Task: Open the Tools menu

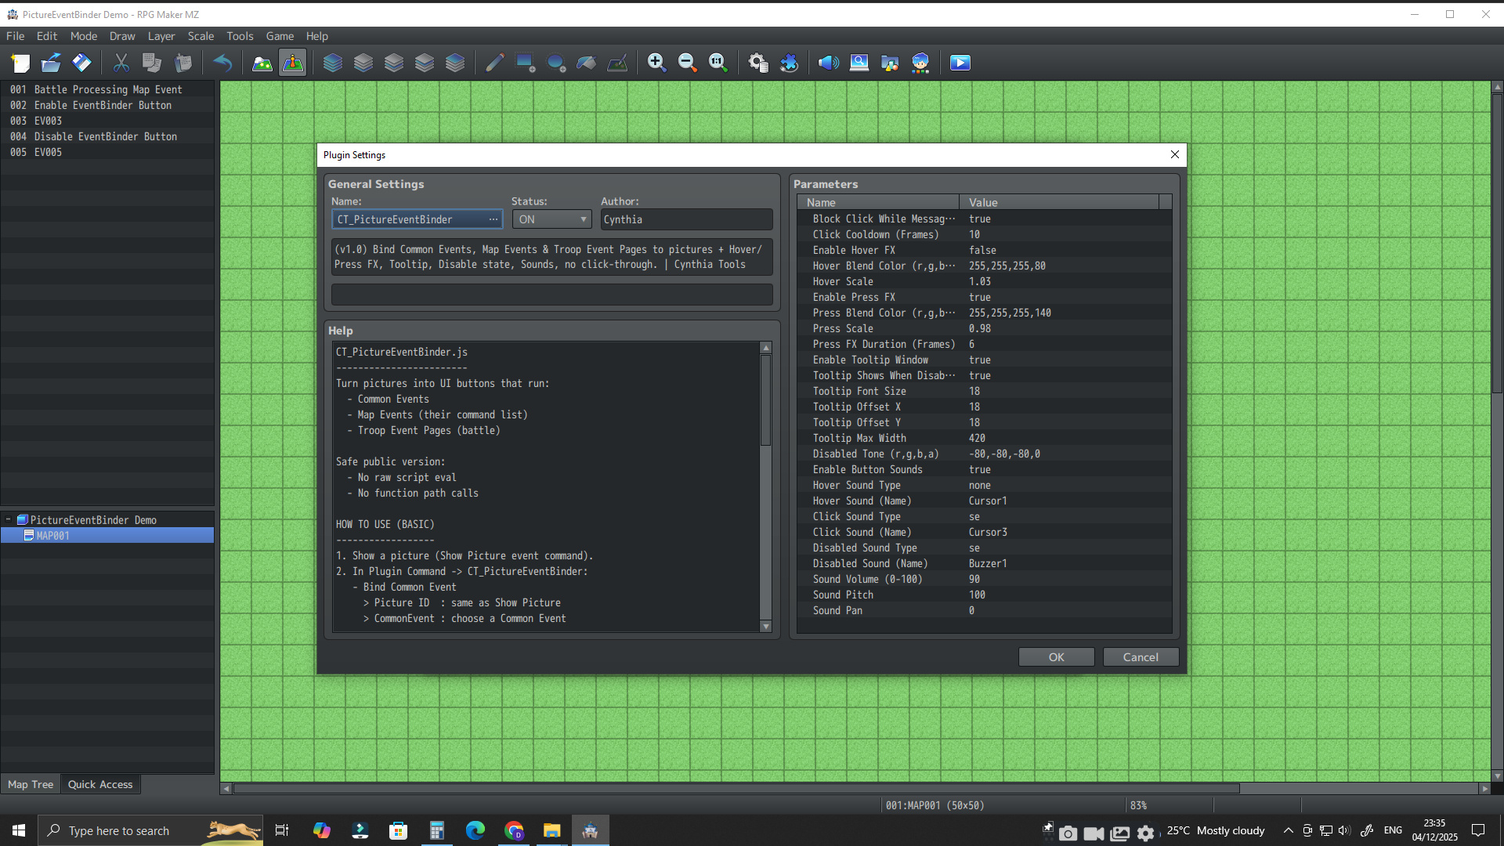Action: 240,36
